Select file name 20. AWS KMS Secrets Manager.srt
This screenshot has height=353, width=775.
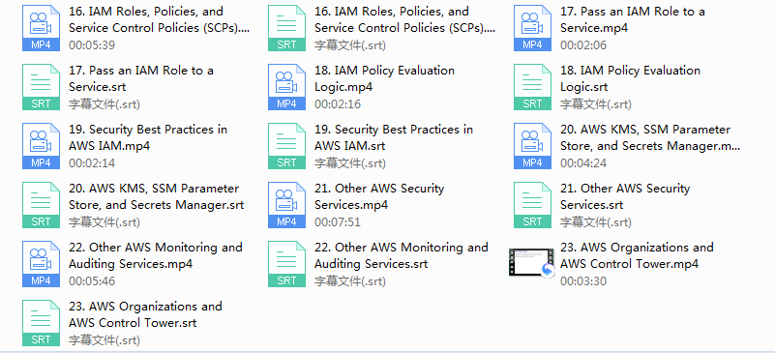click(x=156, y=196)
